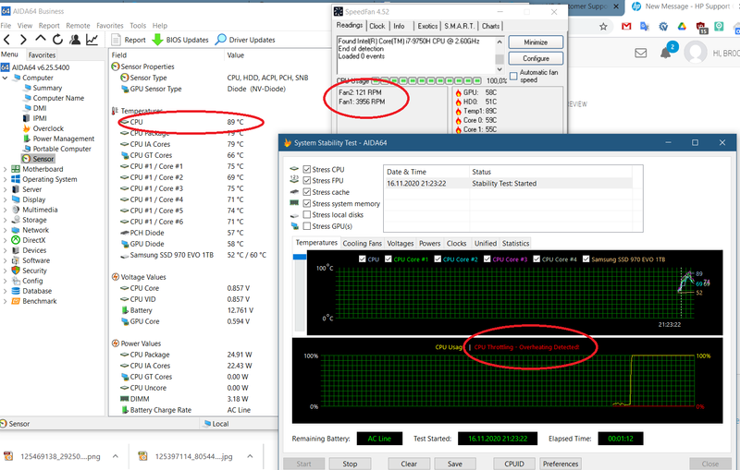740x470 pixels.
Task: Enable Stress local disks checkbox
Action: point(307,215)
